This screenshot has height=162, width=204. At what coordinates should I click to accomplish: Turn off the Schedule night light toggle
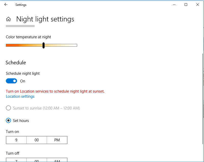(11, 81)
